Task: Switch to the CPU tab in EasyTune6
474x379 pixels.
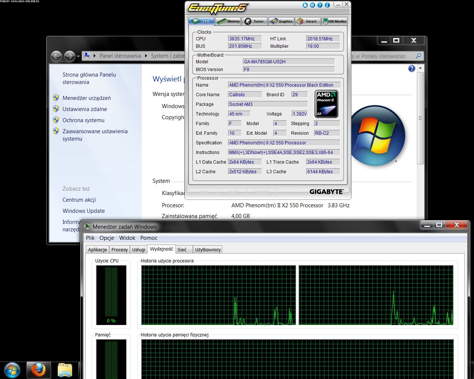Action: coord(201,21)
